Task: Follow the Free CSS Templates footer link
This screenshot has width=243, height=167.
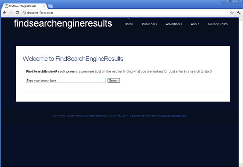Action: pos(173,116)
